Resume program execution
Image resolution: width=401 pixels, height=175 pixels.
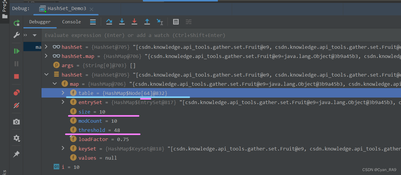pos(17,51)
